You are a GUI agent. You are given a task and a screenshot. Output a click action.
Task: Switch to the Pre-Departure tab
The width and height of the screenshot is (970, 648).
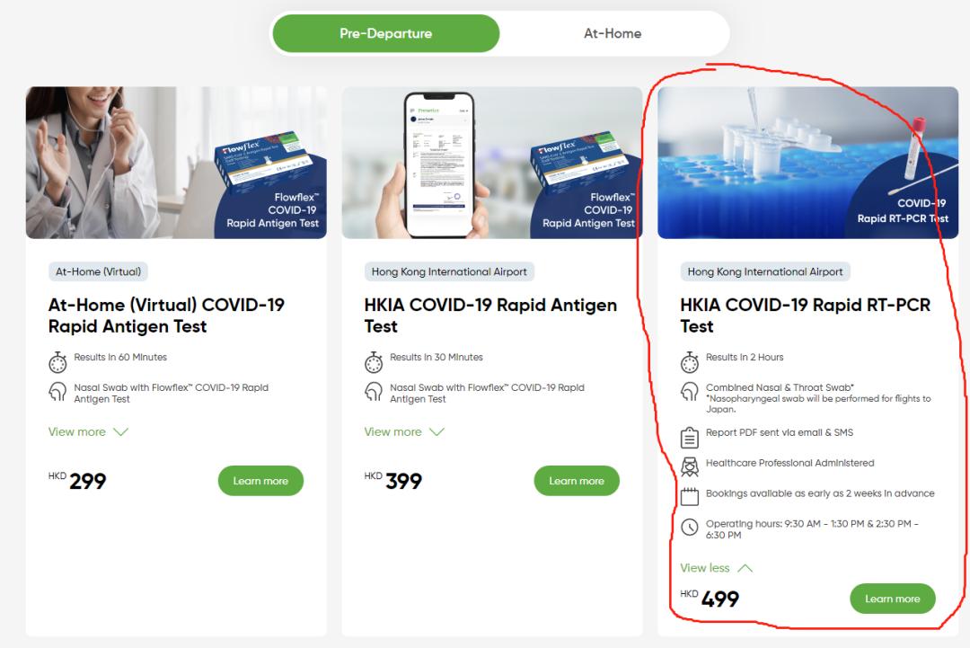click(x=386, y=33)
